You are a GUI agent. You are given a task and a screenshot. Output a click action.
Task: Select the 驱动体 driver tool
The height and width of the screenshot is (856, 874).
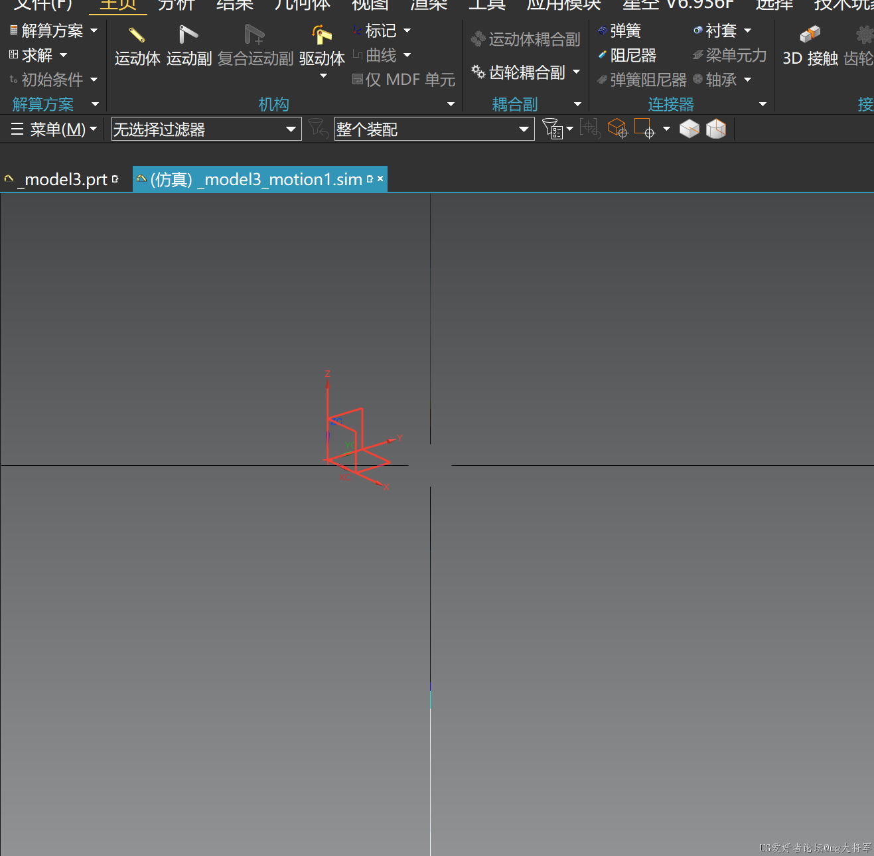click(x=322, y=45)
